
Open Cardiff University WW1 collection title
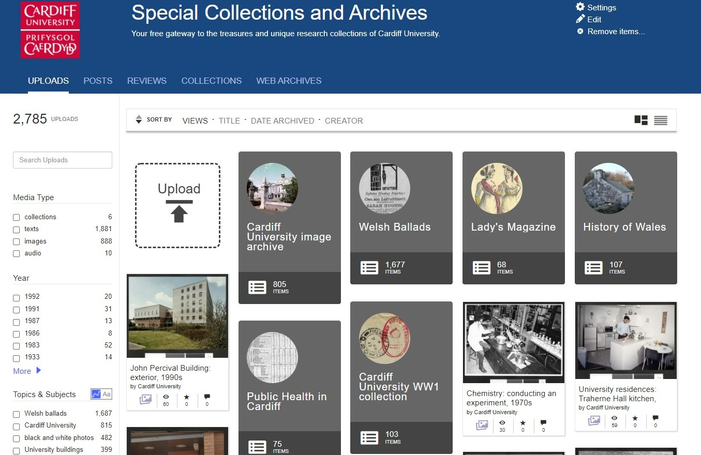[399, 387]
